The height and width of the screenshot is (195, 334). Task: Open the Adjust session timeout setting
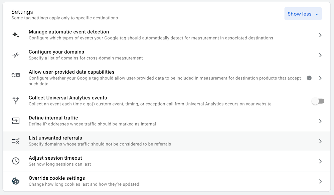55,158
